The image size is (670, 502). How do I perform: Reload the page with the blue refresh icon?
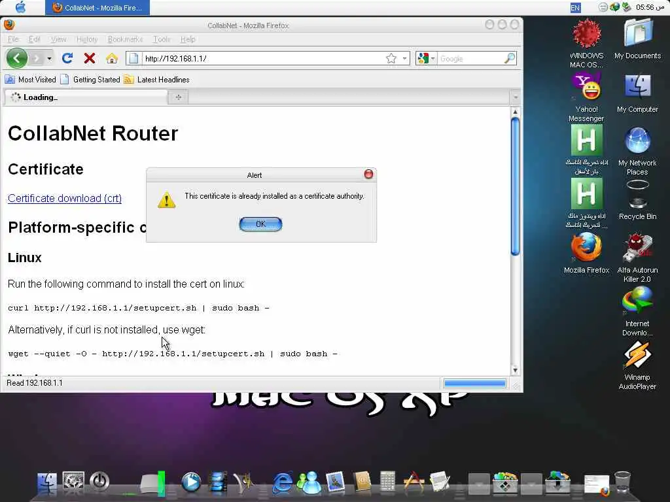[67, 58]
